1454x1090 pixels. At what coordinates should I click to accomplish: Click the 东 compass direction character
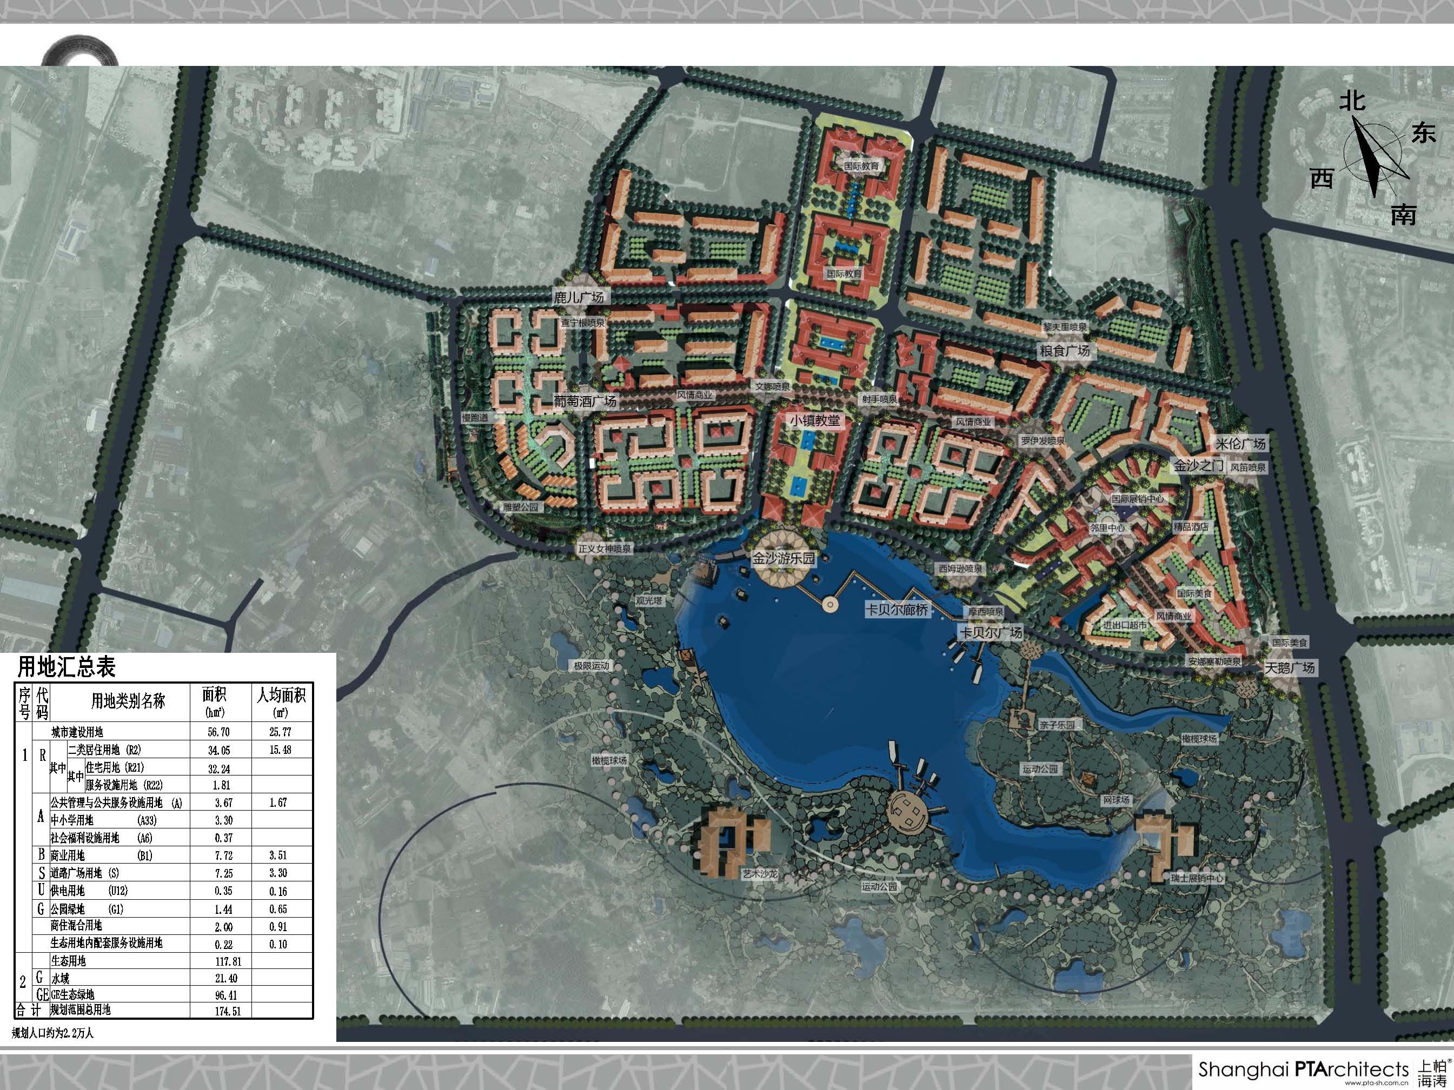1423,133
